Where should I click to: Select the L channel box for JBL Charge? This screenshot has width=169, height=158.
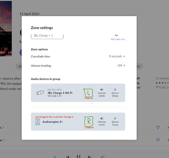tap(88, 93)
